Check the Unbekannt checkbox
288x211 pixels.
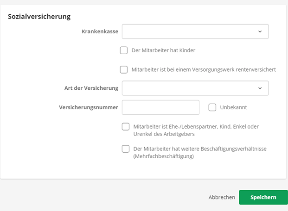point(212,107)
